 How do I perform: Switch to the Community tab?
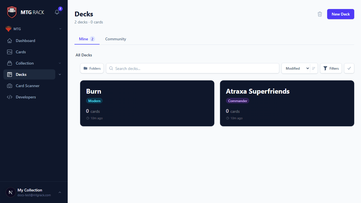115,39
